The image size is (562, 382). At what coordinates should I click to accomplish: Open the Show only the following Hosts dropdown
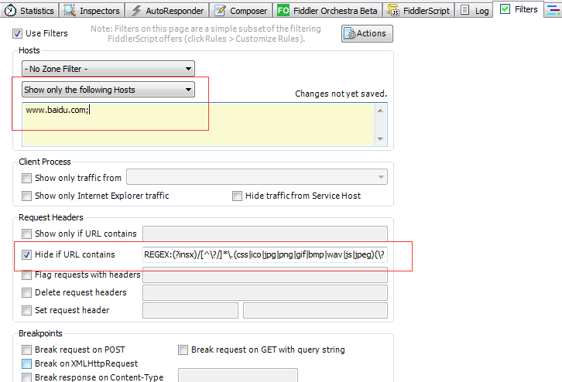click(108, 90)
